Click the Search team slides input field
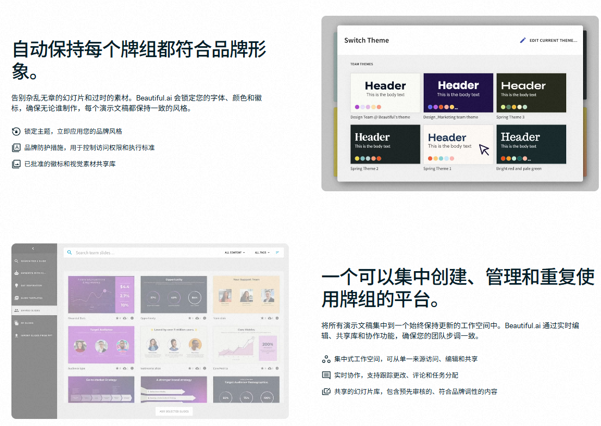This screenshot has width=601, height=426. pos(141,253)
